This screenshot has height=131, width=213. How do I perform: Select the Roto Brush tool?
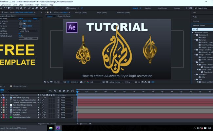(x=41, y=8)
